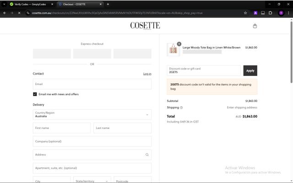The image size is (293, 183).
Task: Stop page loading with X button
Action: pyautogui.click(x=19, y=13)
